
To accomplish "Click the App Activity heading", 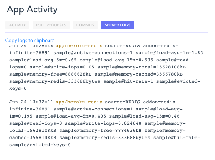I will point(32,10).
